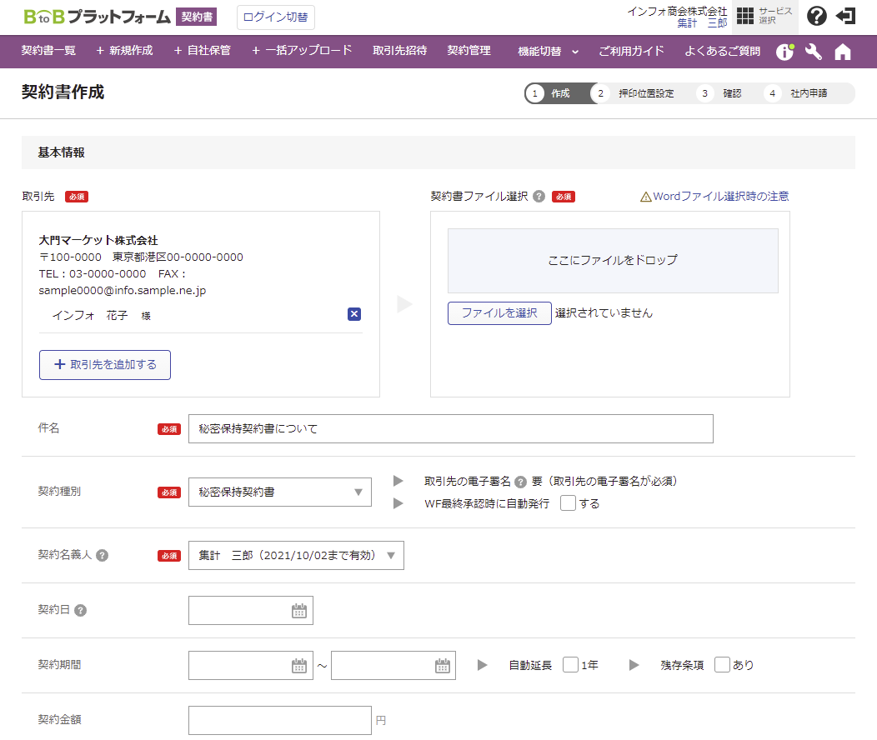Open the service selection grid icon
The height and width of the screenshot is (740, 877).
tap(745, 17)
